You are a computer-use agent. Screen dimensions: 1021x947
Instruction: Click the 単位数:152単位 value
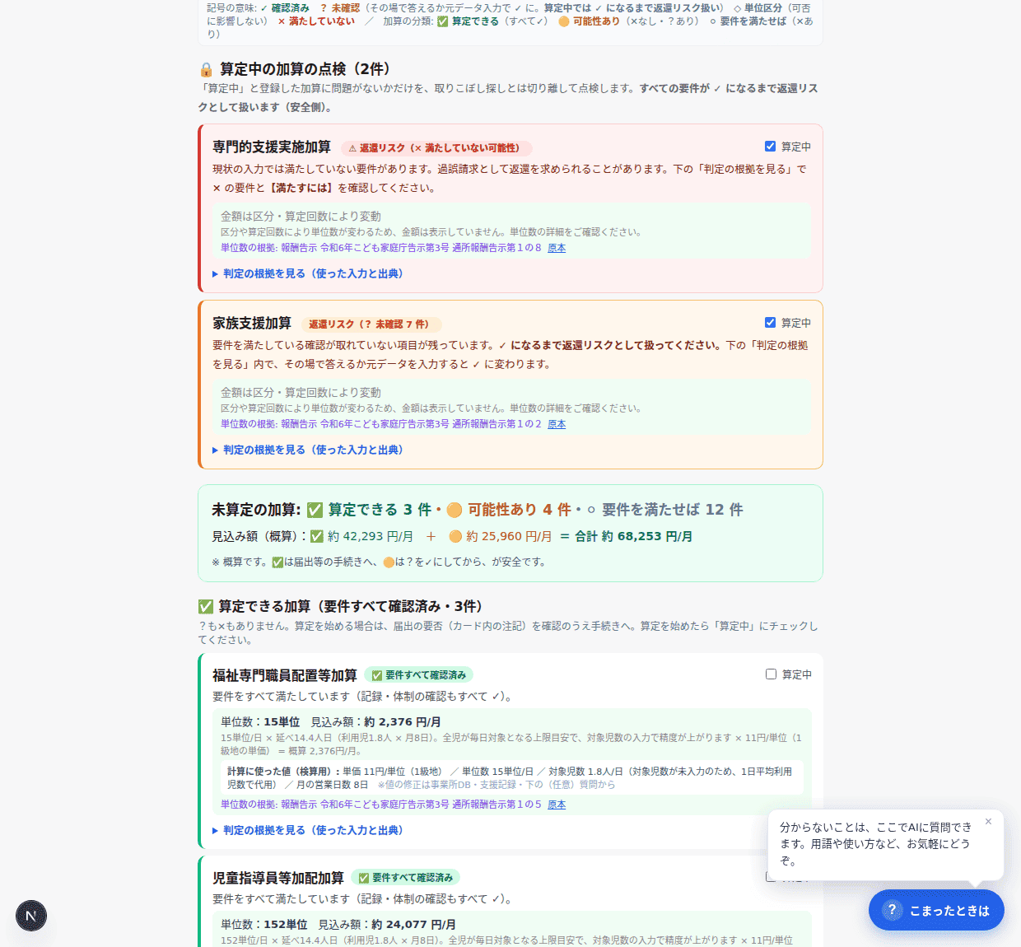264,925
